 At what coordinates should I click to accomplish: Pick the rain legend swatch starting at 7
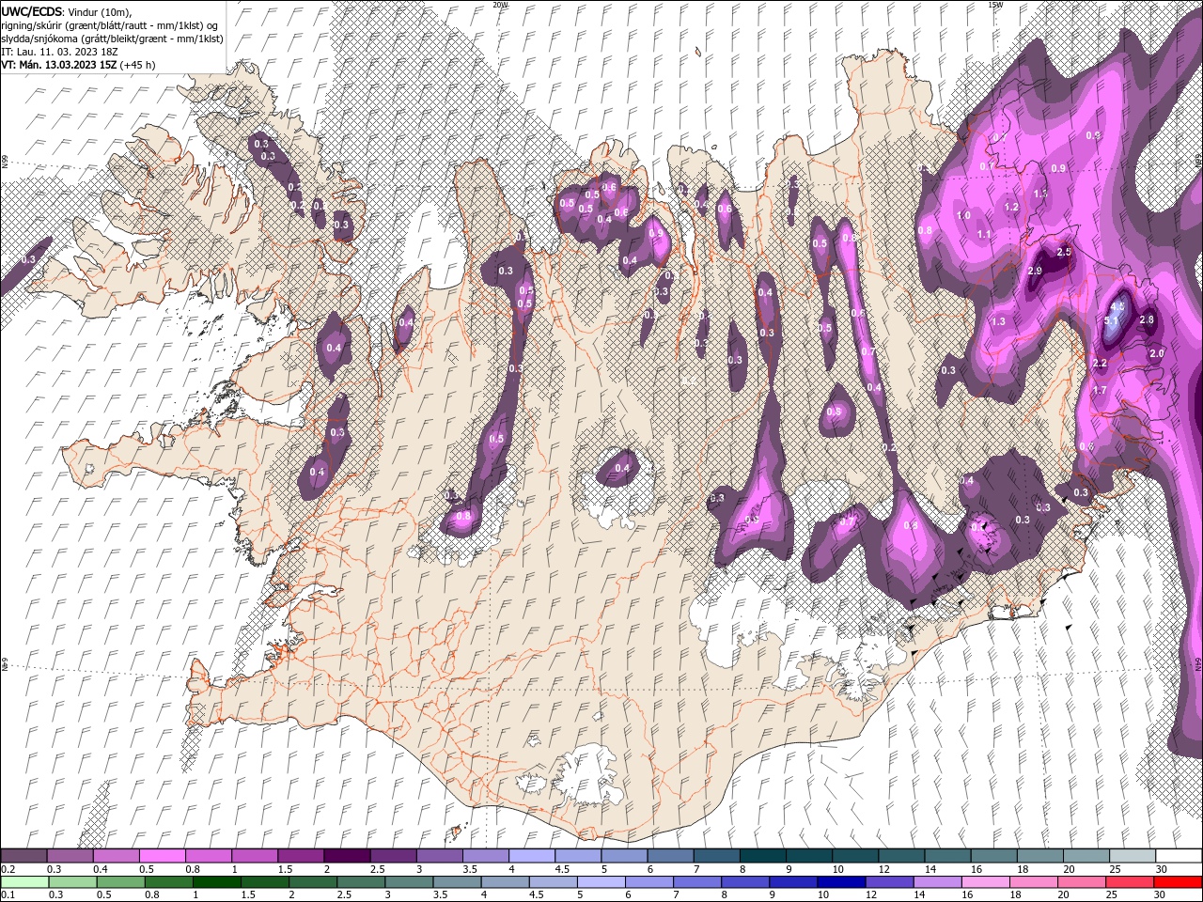[x=696, y=882]
